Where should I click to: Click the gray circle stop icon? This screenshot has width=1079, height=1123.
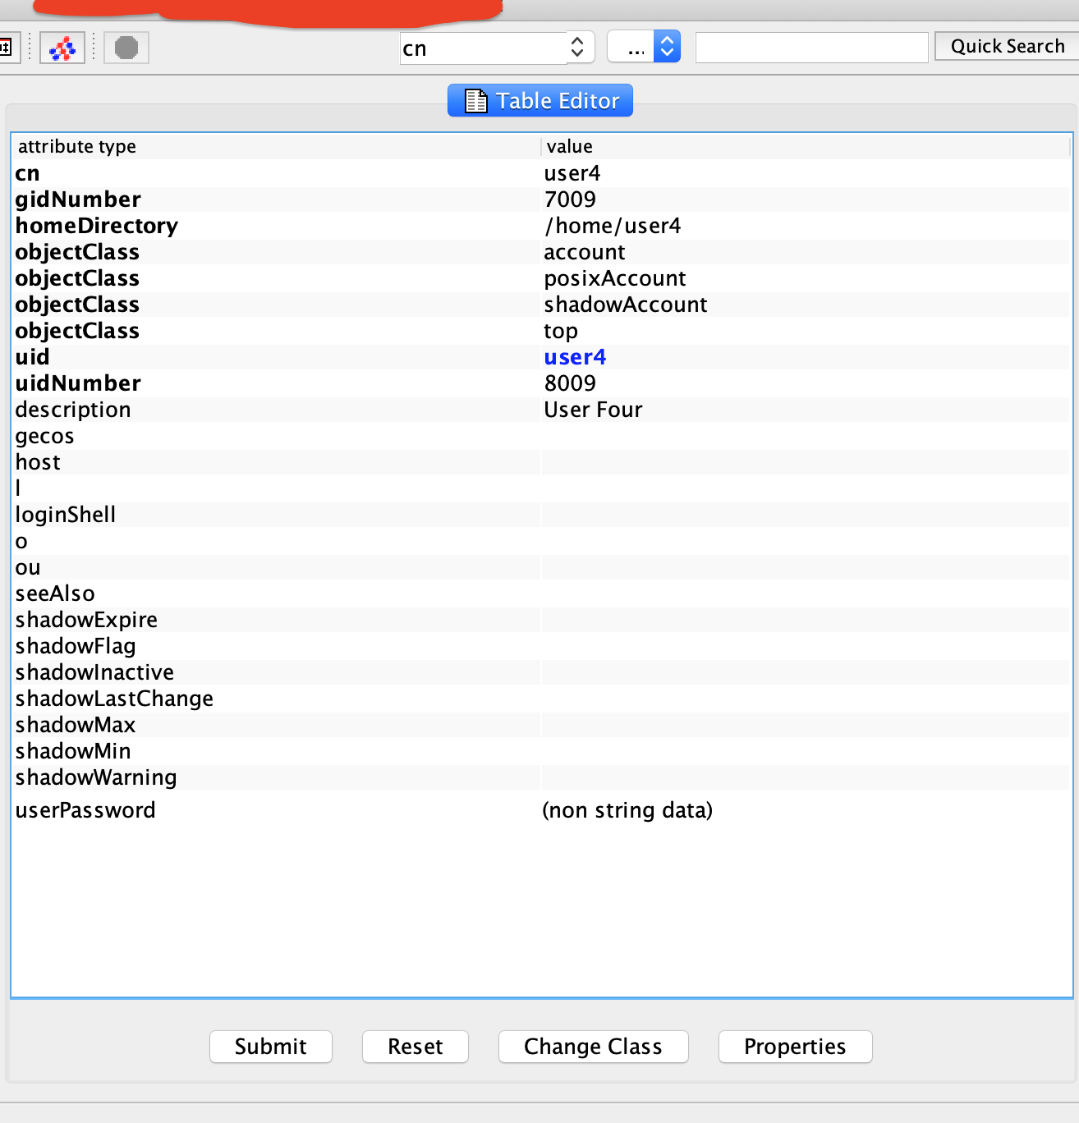pyautogui.click(x=126, y=48)
